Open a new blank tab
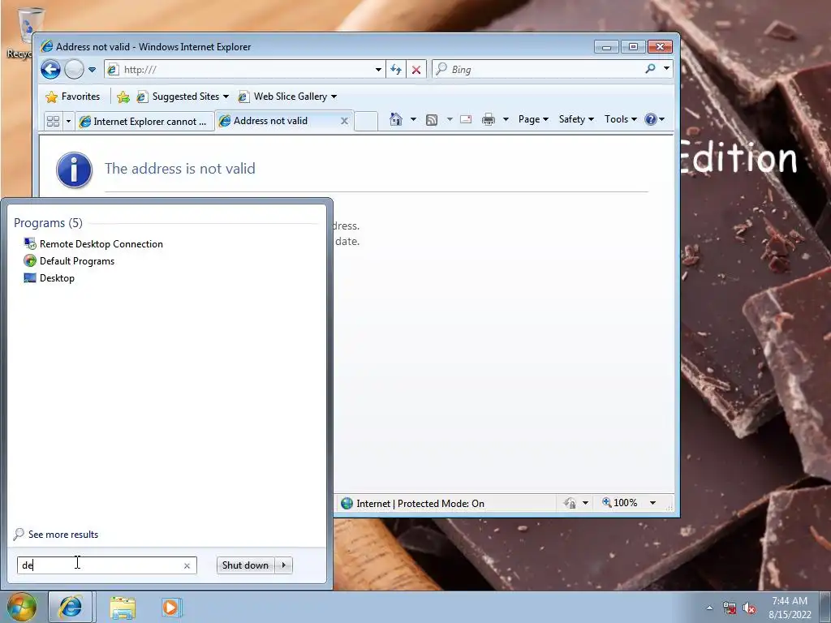The image size is (831, 623). point(366,122)
